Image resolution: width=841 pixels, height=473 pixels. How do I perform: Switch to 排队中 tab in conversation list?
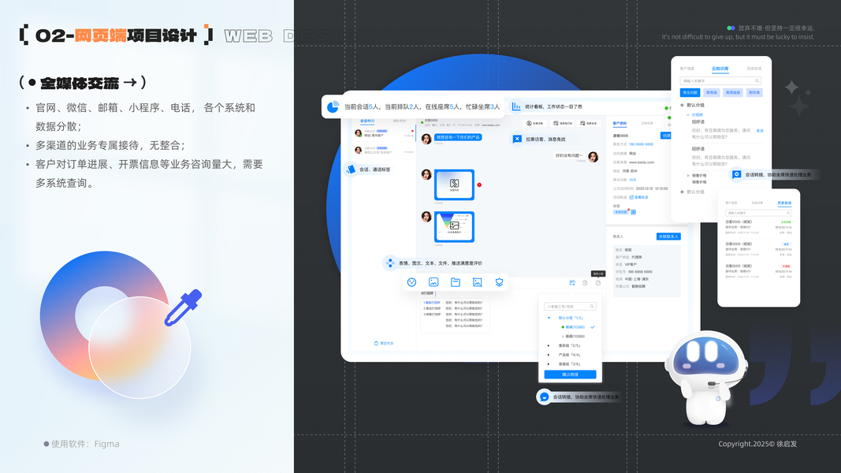(x=400, y=121)
